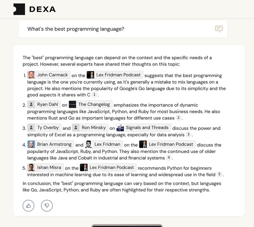Image resolution: width=254 pixels, height=227 pixels.
Task: Give the answer a thumbs down
Action: point(47,206)
